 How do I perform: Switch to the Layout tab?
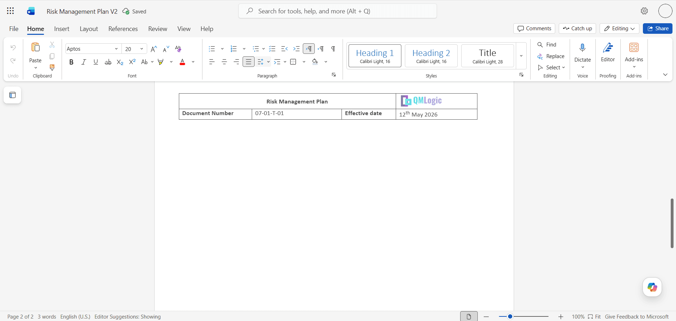tap(89, 29)
